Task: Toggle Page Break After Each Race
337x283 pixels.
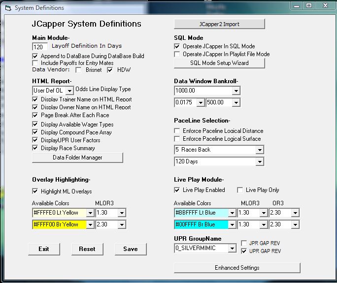Action: 35,115
